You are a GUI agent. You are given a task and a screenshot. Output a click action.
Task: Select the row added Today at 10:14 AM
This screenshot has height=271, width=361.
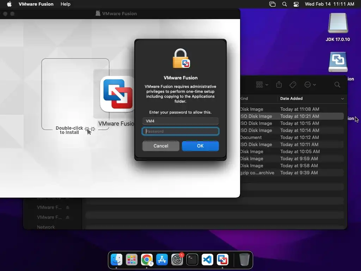292,131
